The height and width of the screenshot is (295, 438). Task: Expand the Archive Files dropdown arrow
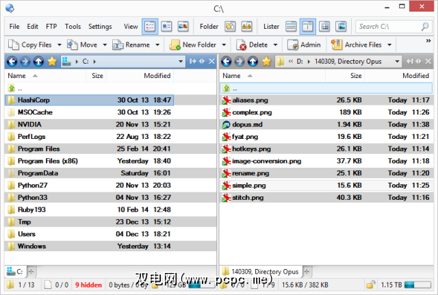389,44
